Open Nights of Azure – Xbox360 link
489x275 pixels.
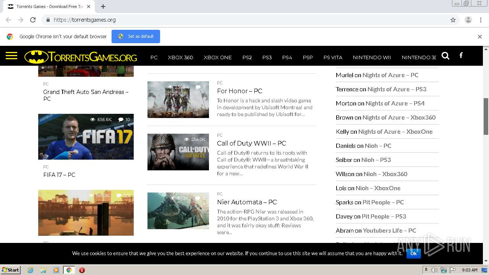(x=399, y=117)
